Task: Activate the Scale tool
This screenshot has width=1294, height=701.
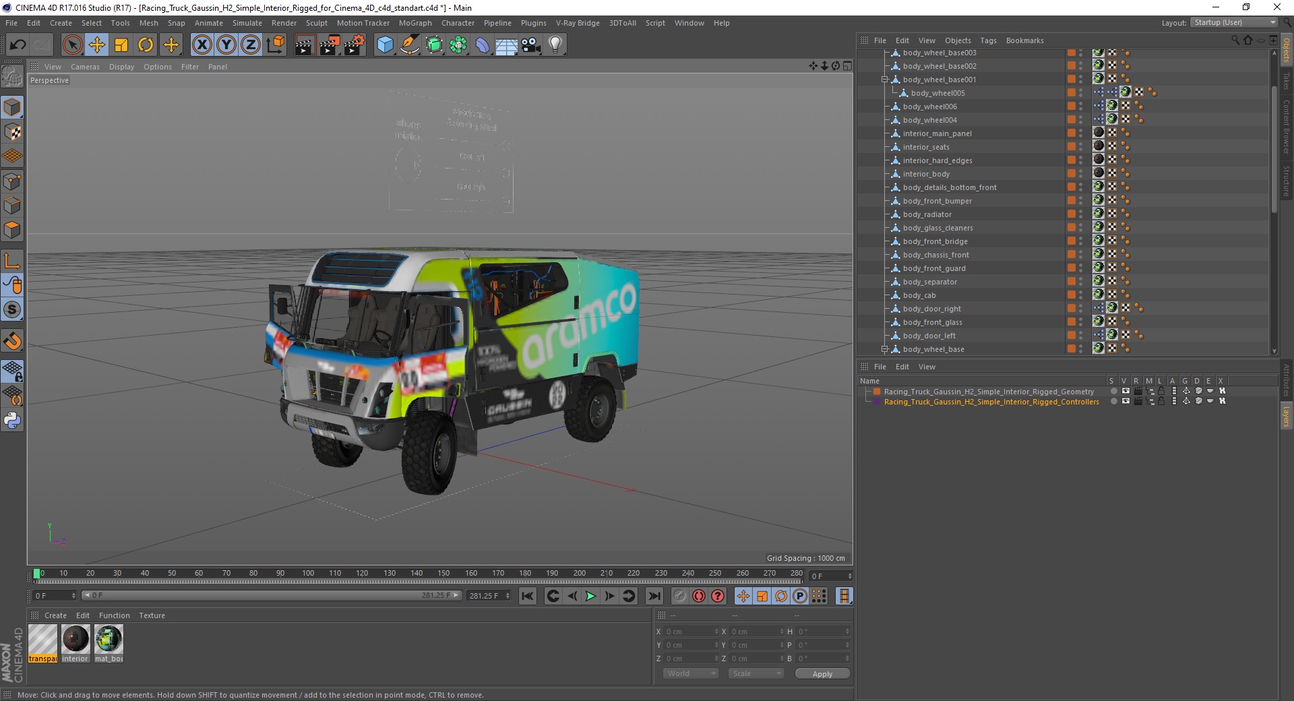Action: (x=121, y=45)
